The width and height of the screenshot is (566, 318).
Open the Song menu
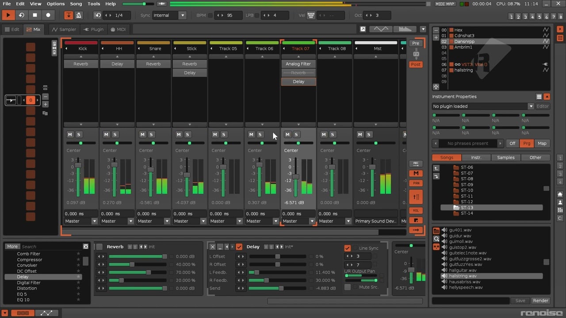76,4
